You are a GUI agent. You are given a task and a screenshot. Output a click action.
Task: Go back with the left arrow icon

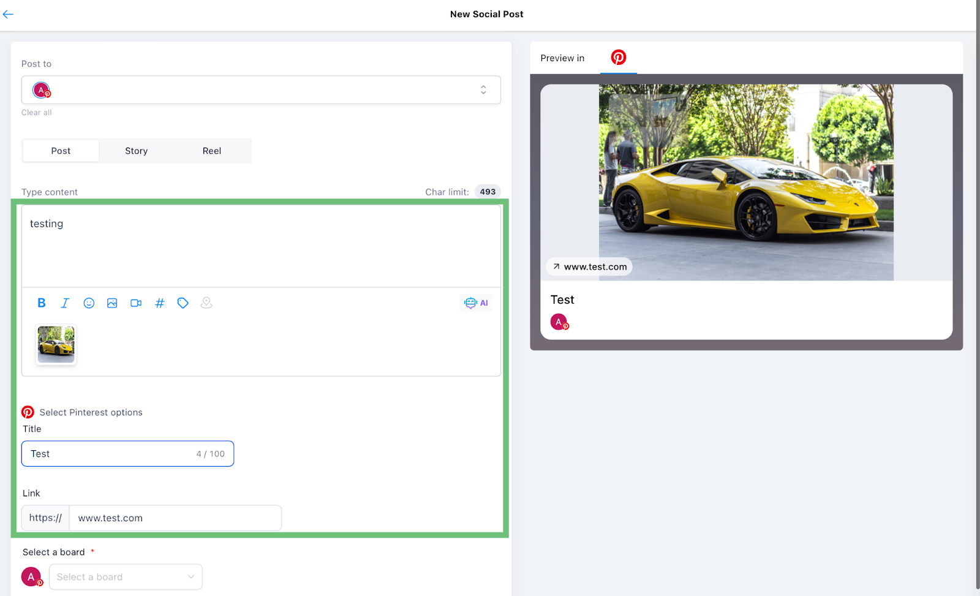[x=8, y=14]
